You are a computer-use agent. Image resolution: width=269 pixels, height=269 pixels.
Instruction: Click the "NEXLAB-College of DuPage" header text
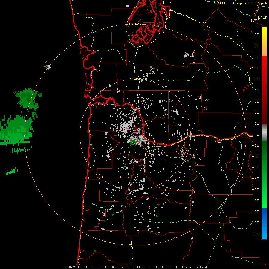coord(239,3)
